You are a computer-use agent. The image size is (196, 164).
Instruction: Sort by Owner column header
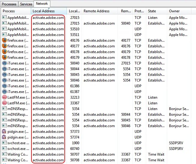click(x=179, y=11)
